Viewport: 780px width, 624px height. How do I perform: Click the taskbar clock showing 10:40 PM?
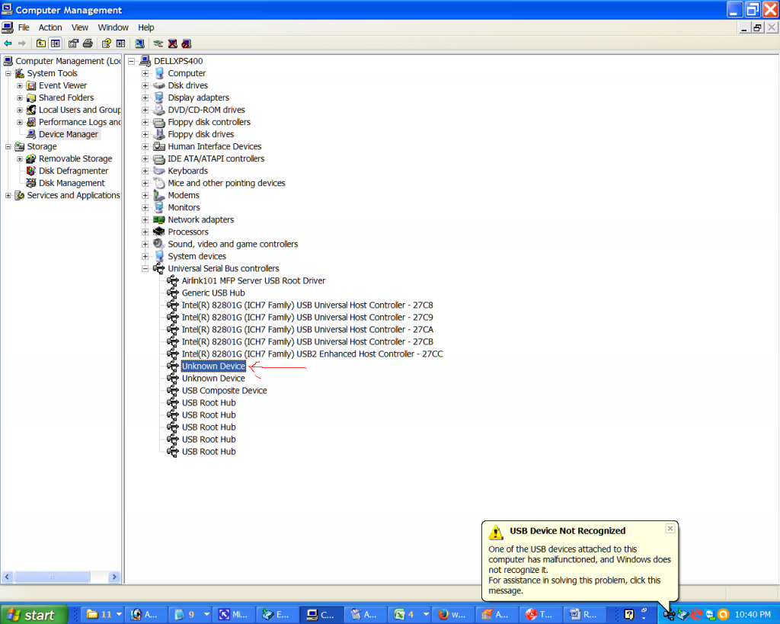pos(753,615)
